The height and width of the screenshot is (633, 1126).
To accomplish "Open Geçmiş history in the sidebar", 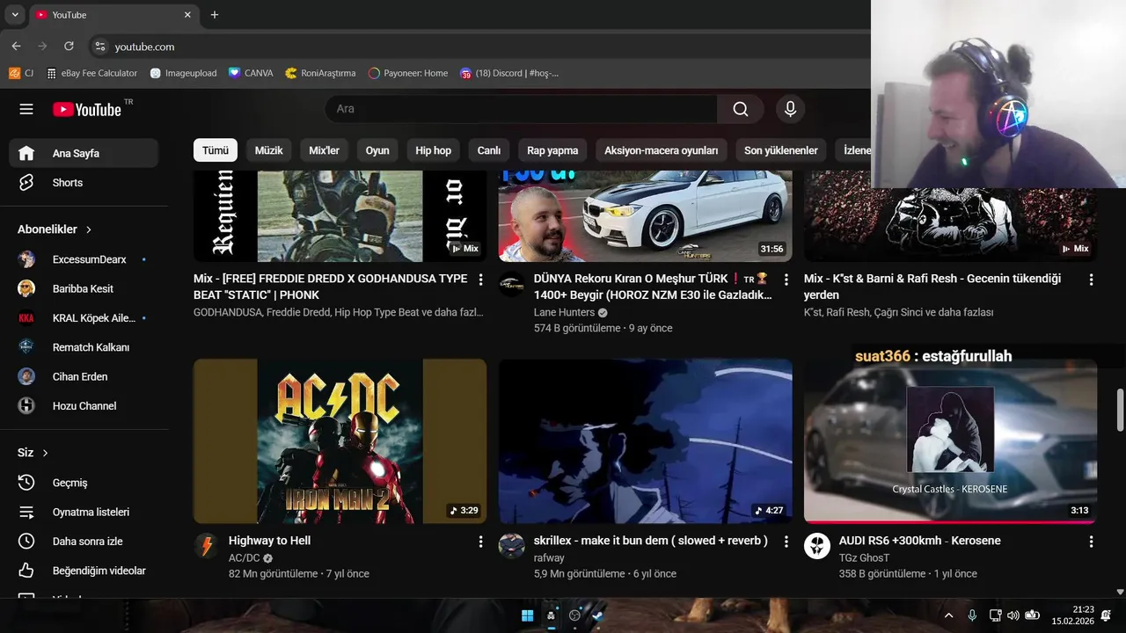I will pos(84,483).
